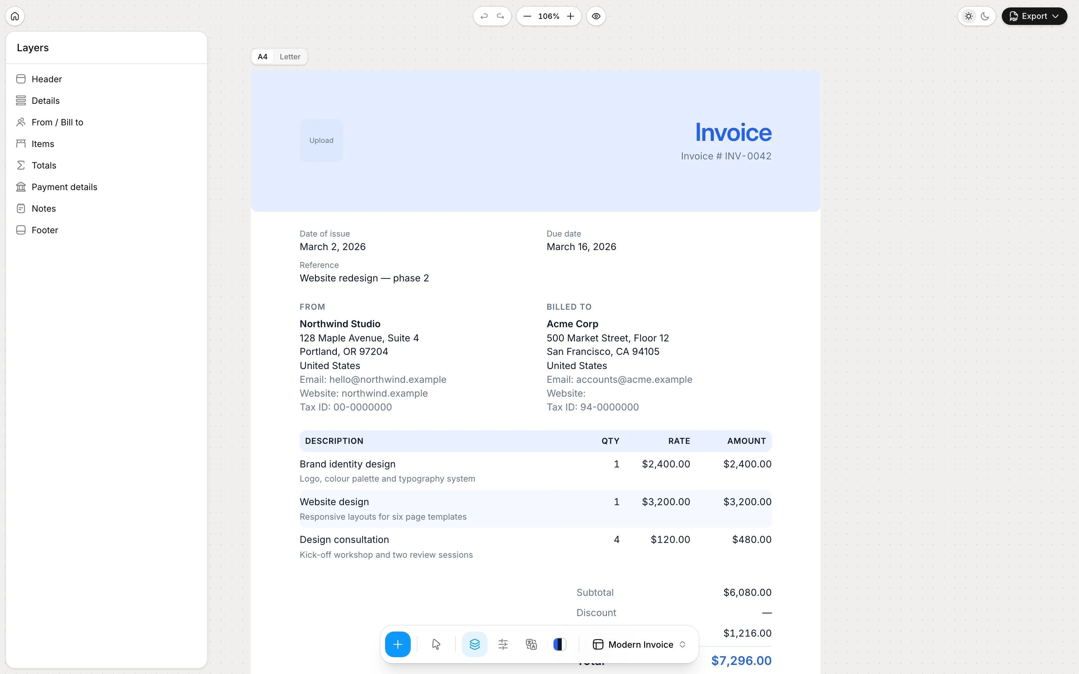Click the March 16, 2026 due date
Image resolution: width=1079 pixels, height=674 pixels.
click(581, 247)
